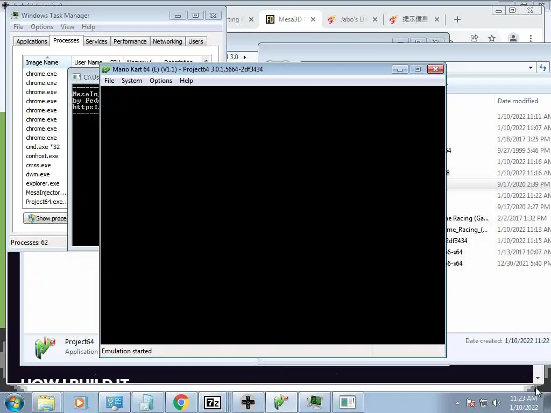The height and width of the screenshot is (413, 551).
Task: Click the taskbar clock showing 11:23 AM
Action: (x=524, y=403)
